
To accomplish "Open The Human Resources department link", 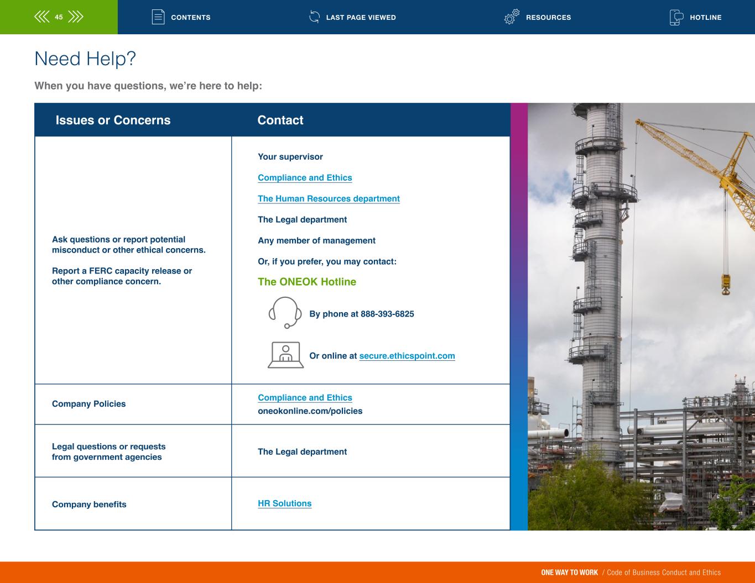I will (329, 198).
